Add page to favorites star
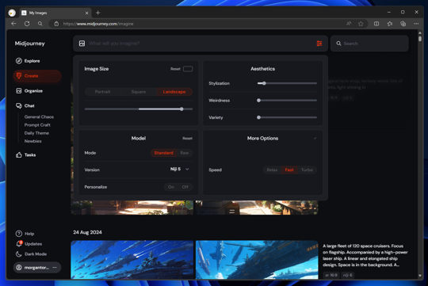 point(361,24)
